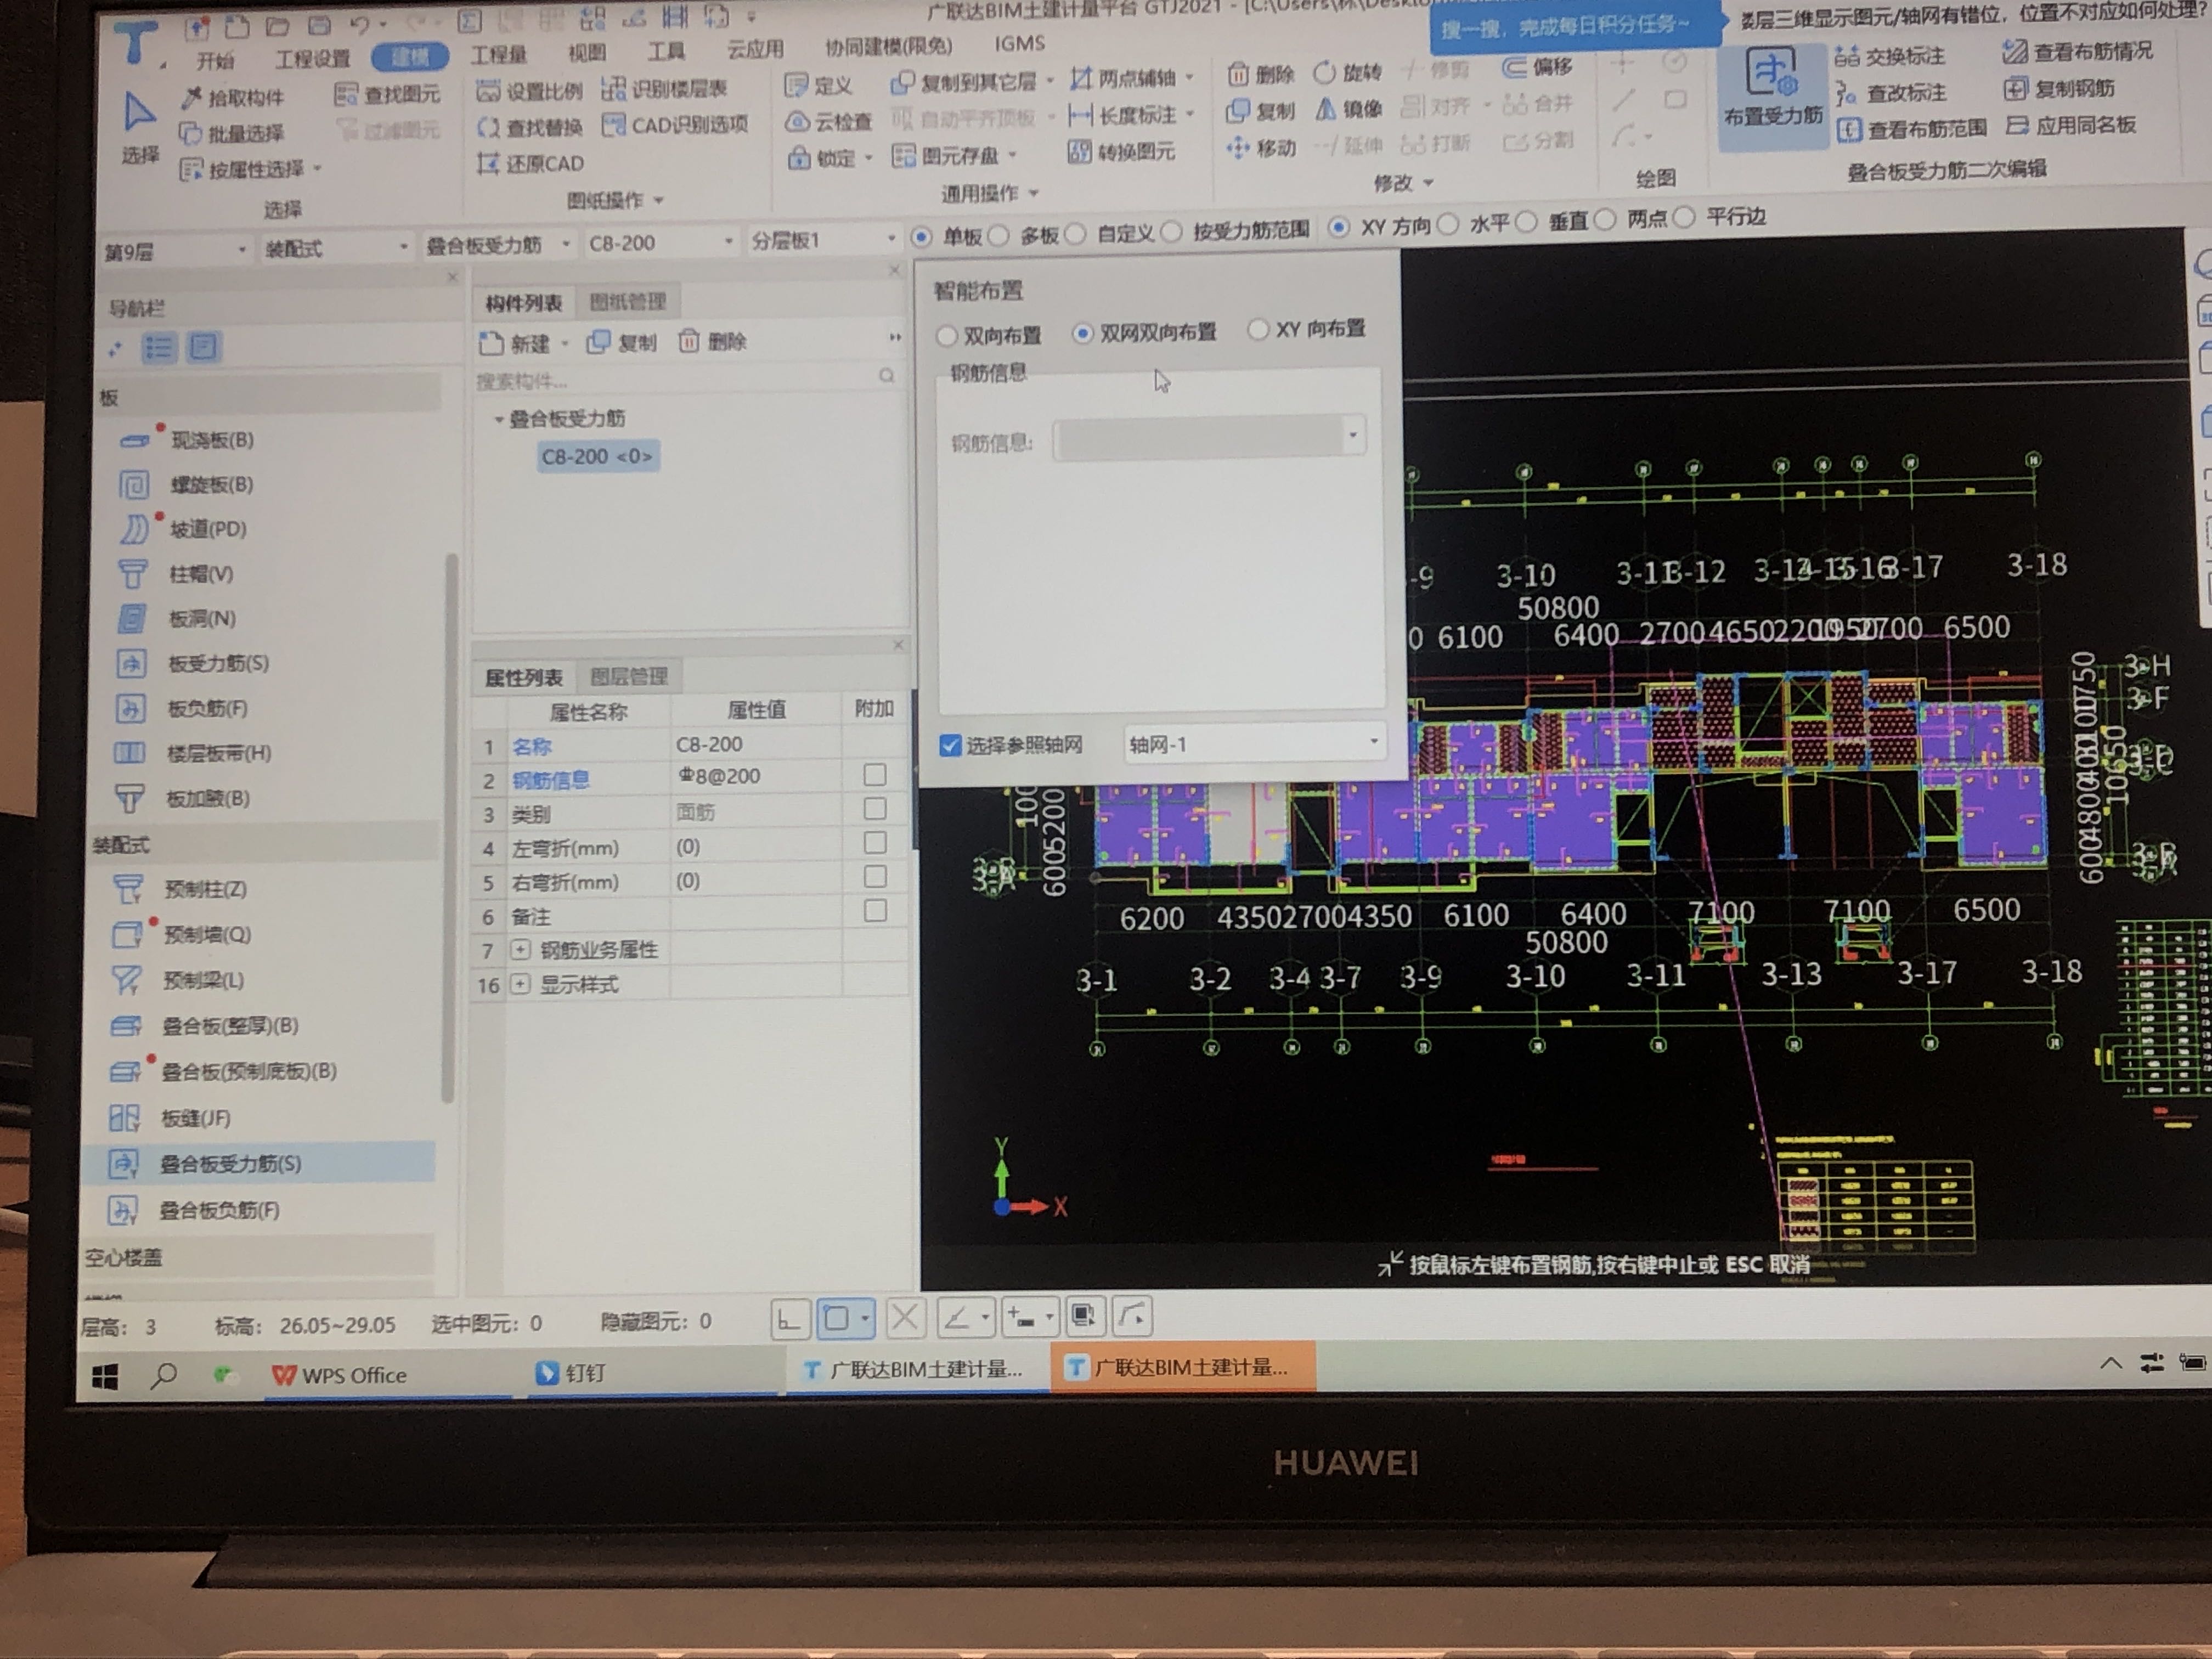Screen dimensions: 2212x1659
Task: Click 还原CAD restore tool
Action: point(530,163)
